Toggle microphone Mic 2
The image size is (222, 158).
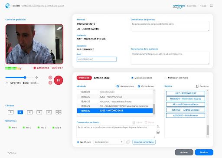pyautogui.click(x=27, y=128)
